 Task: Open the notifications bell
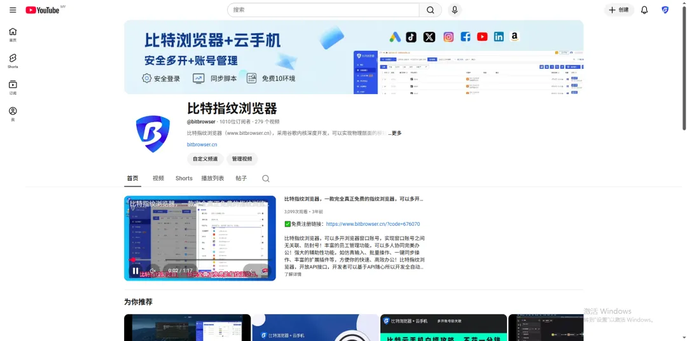(644, 10)
